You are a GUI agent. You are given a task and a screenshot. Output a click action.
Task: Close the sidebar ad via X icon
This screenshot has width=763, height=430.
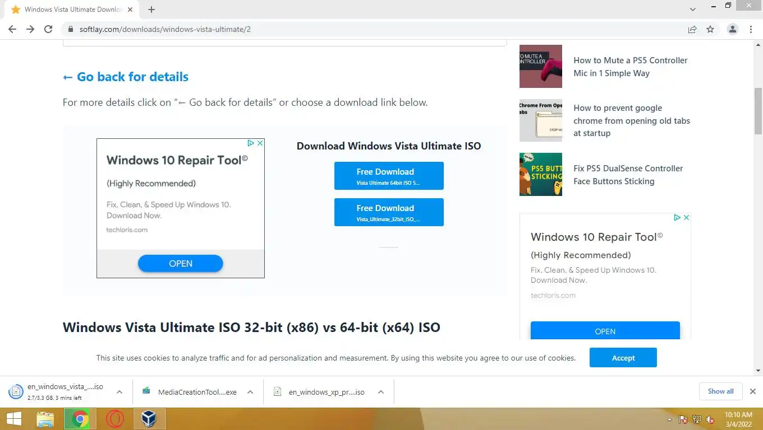point(687,217)
